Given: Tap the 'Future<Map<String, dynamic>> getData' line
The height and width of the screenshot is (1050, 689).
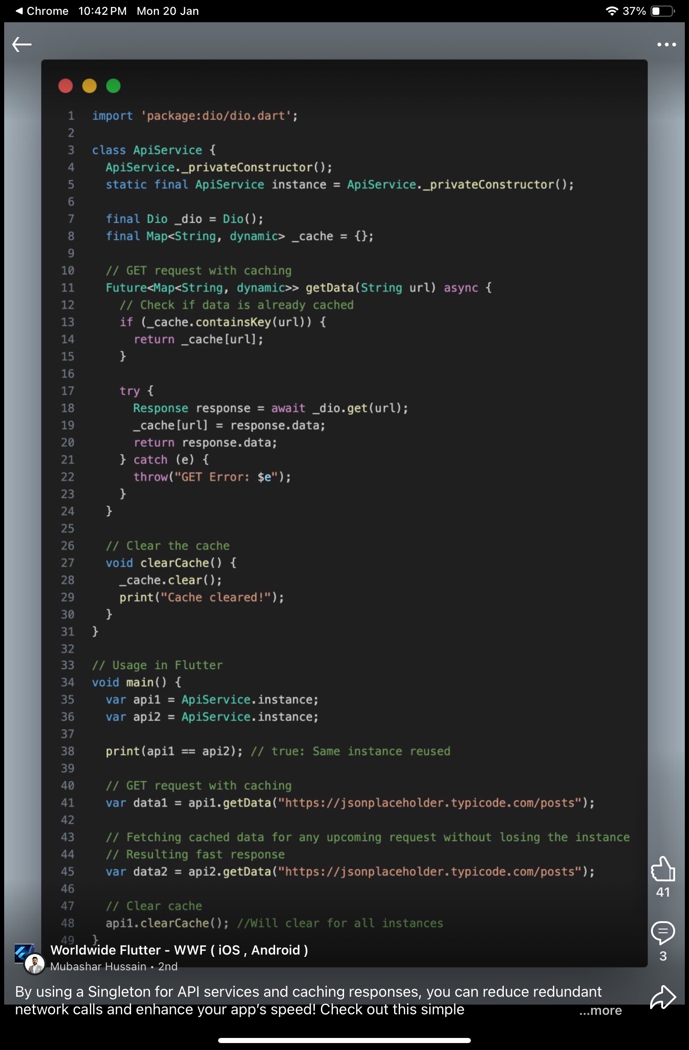Looking at the screenshot, I should tap(299, 288).
